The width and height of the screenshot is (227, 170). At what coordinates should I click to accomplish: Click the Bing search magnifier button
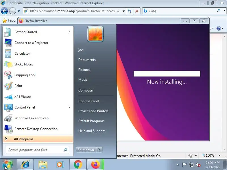click(x=218, y=11)
